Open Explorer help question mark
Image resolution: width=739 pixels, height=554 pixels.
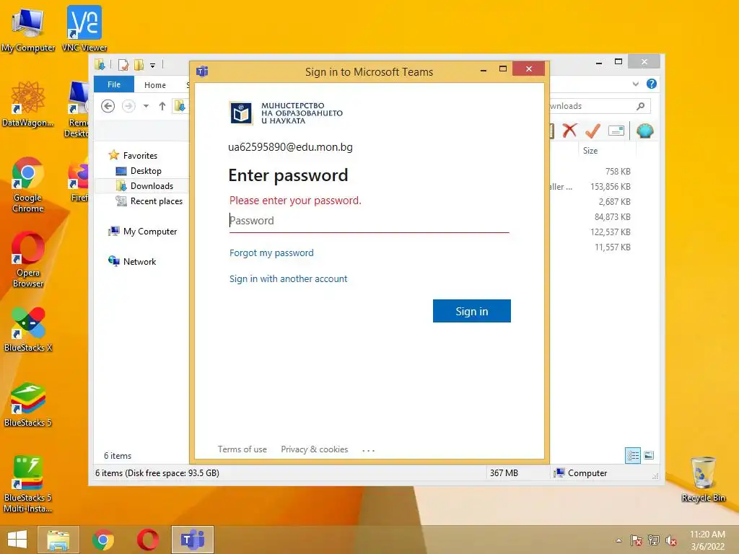click(x=652, y=84)
